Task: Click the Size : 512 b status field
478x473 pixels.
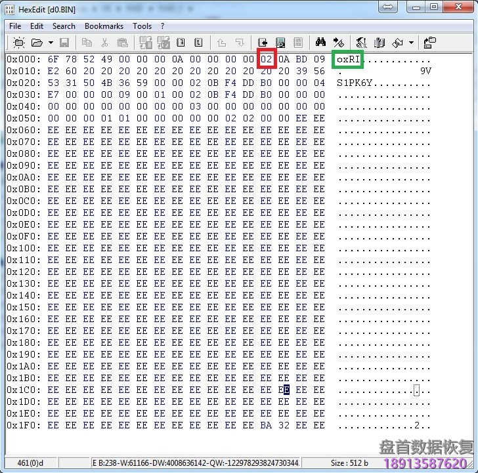Action: (x=349, y=463)
